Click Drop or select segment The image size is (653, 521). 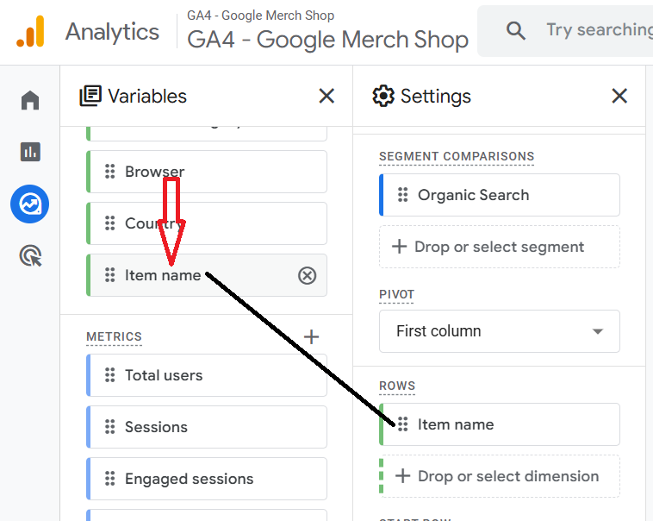point(500,247)
